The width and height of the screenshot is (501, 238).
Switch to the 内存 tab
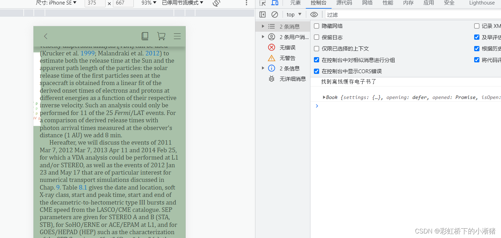408,3
